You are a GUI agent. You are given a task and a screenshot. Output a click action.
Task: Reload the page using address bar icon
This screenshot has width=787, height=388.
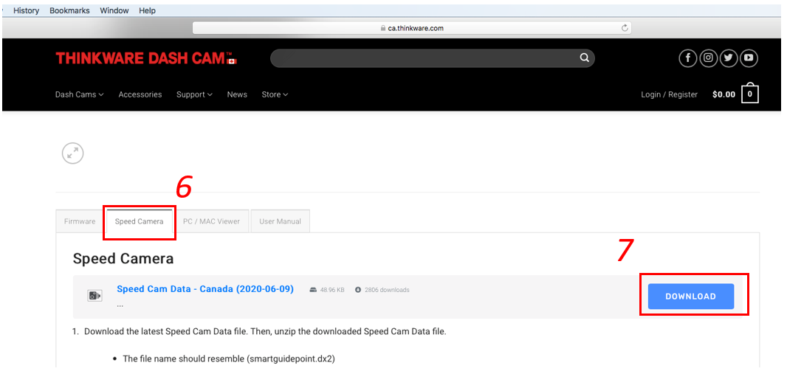point(625,28)
